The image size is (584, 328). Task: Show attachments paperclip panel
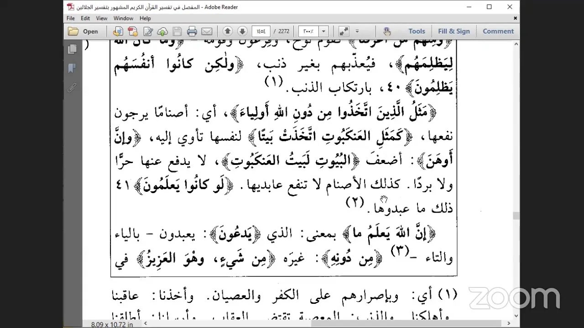coord(72,87)
